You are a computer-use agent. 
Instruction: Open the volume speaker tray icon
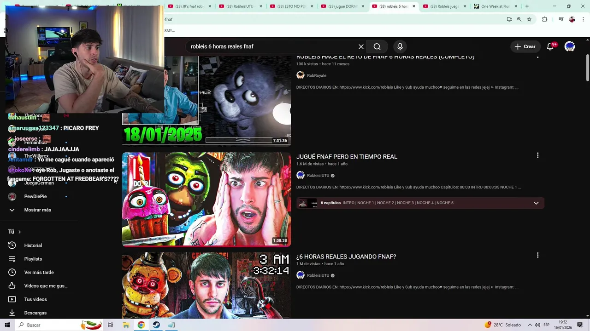(537, 325)
